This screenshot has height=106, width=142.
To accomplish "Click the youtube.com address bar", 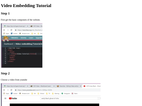I will pyautogui.click(x=57, y=90).
